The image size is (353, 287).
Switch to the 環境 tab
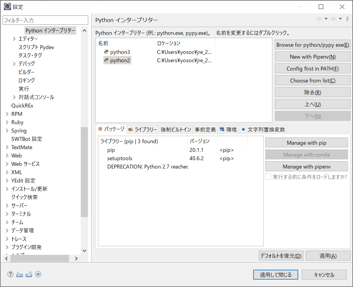pyautogui.click(x=228, y=130)
